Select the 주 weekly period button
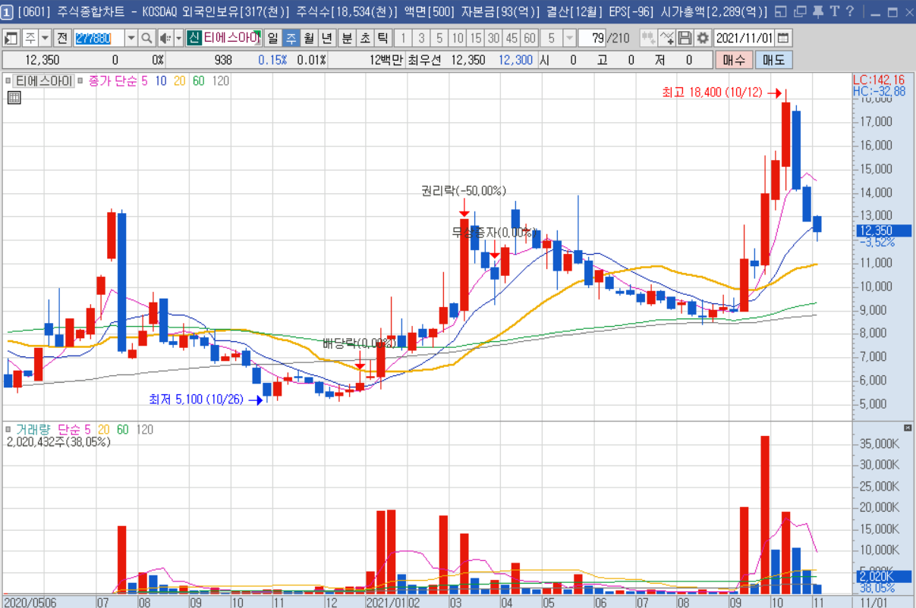 [291, 38]
